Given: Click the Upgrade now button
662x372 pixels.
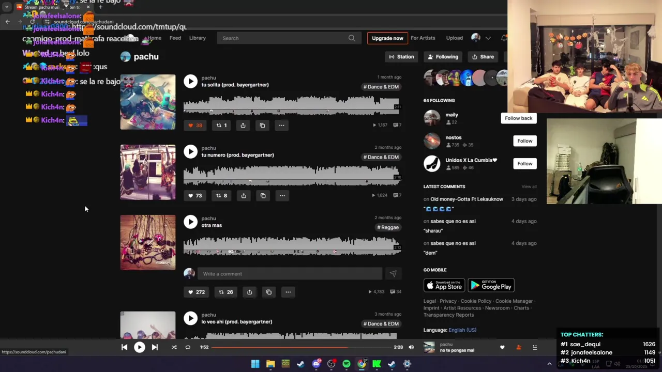Looking at the screenshot, I should (x=387, y=38).
